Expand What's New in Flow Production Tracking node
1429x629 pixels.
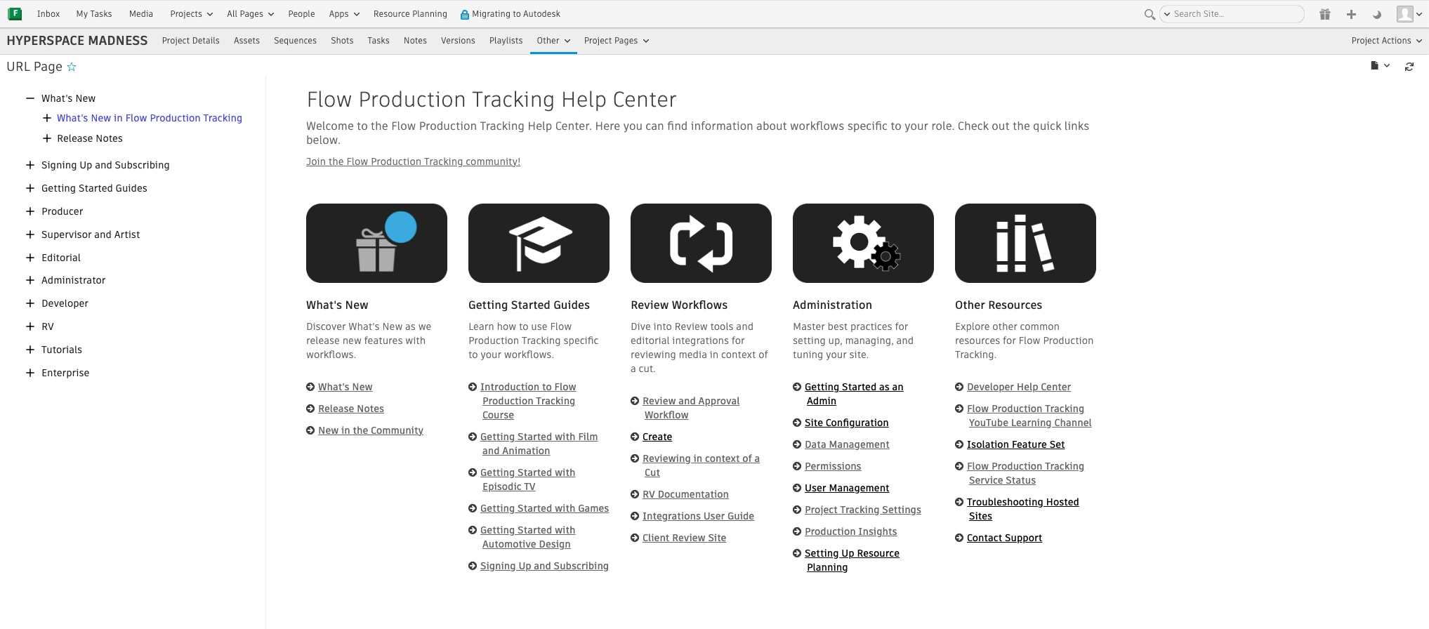point(46,118)
